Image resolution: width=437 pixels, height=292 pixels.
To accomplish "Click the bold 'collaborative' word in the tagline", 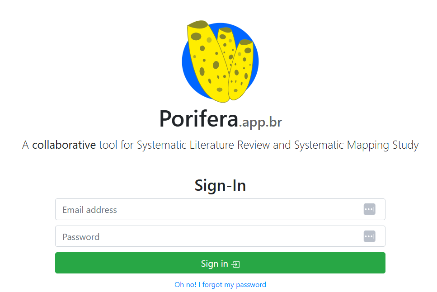I will click(x=64, y=145).
